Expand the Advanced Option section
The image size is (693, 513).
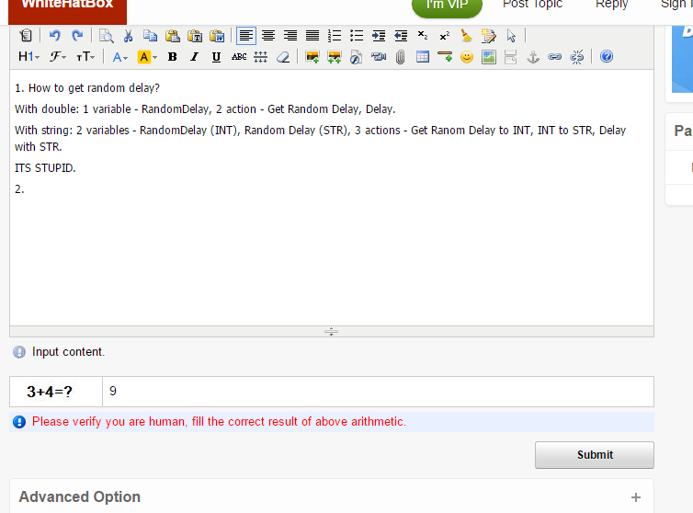point(635,497)
